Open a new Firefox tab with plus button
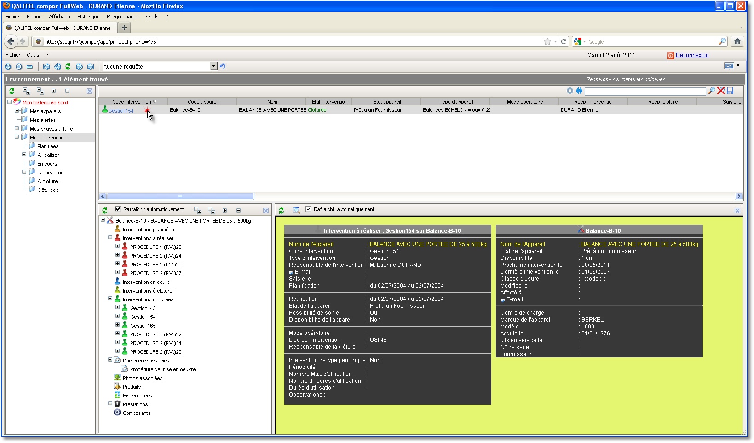This screenshot has height=443, width=754. 124,28
